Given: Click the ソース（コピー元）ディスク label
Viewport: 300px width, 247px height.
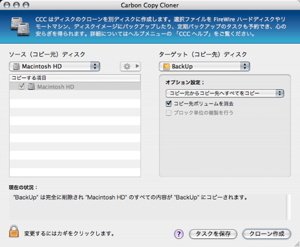Looking at the screenshot, I should [x=47, y=54].
